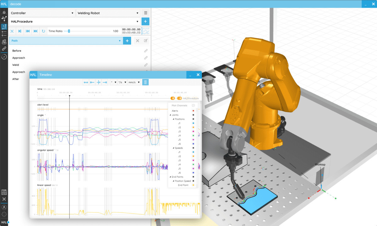The height and width of the screenshot is (226, 377).
Task: Click the plus button beside HALProcedure
Action: click(145, 21)
